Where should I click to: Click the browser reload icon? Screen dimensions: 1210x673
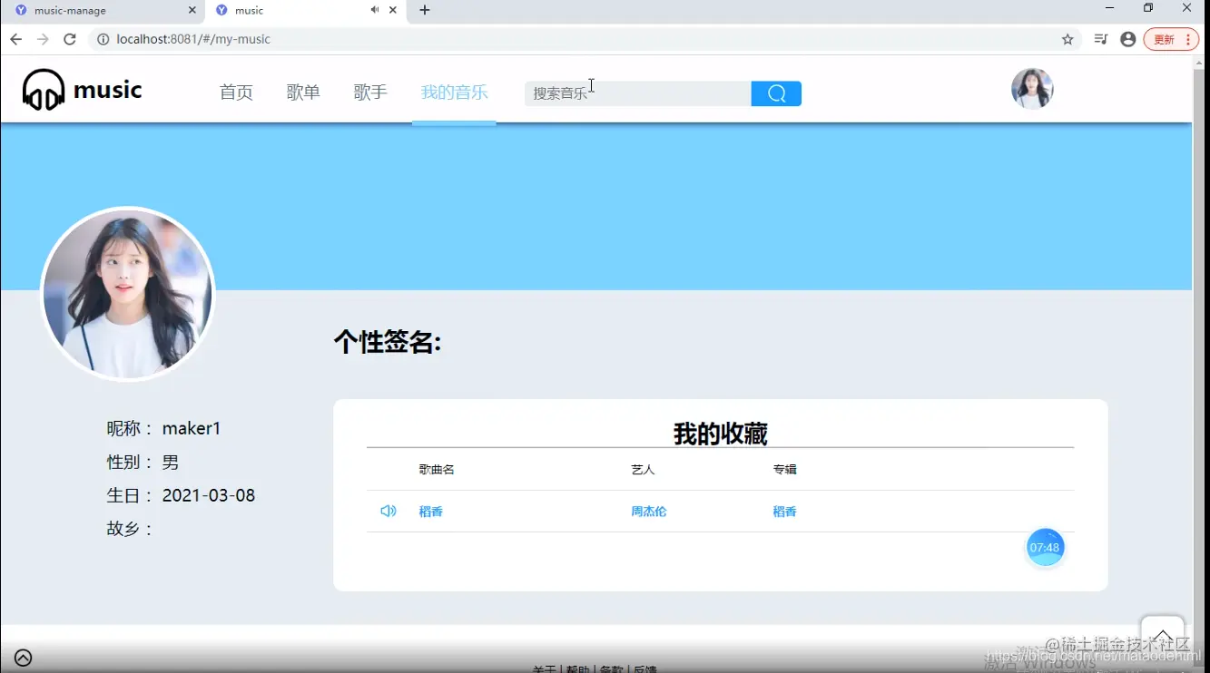pos(70,39)
